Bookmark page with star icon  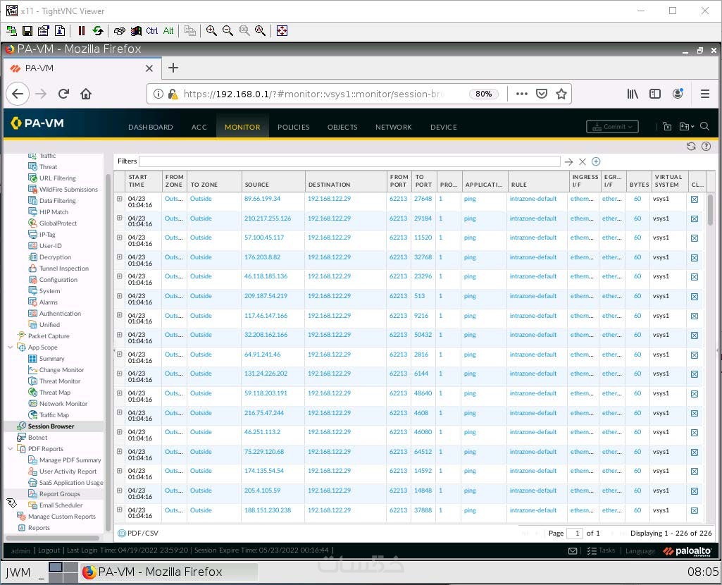coord(561,94)
